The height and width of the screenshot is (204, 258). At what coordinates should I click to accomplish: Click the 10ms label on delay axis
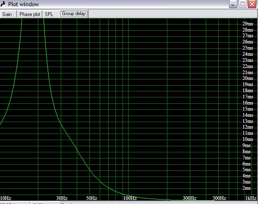[247, 139]
